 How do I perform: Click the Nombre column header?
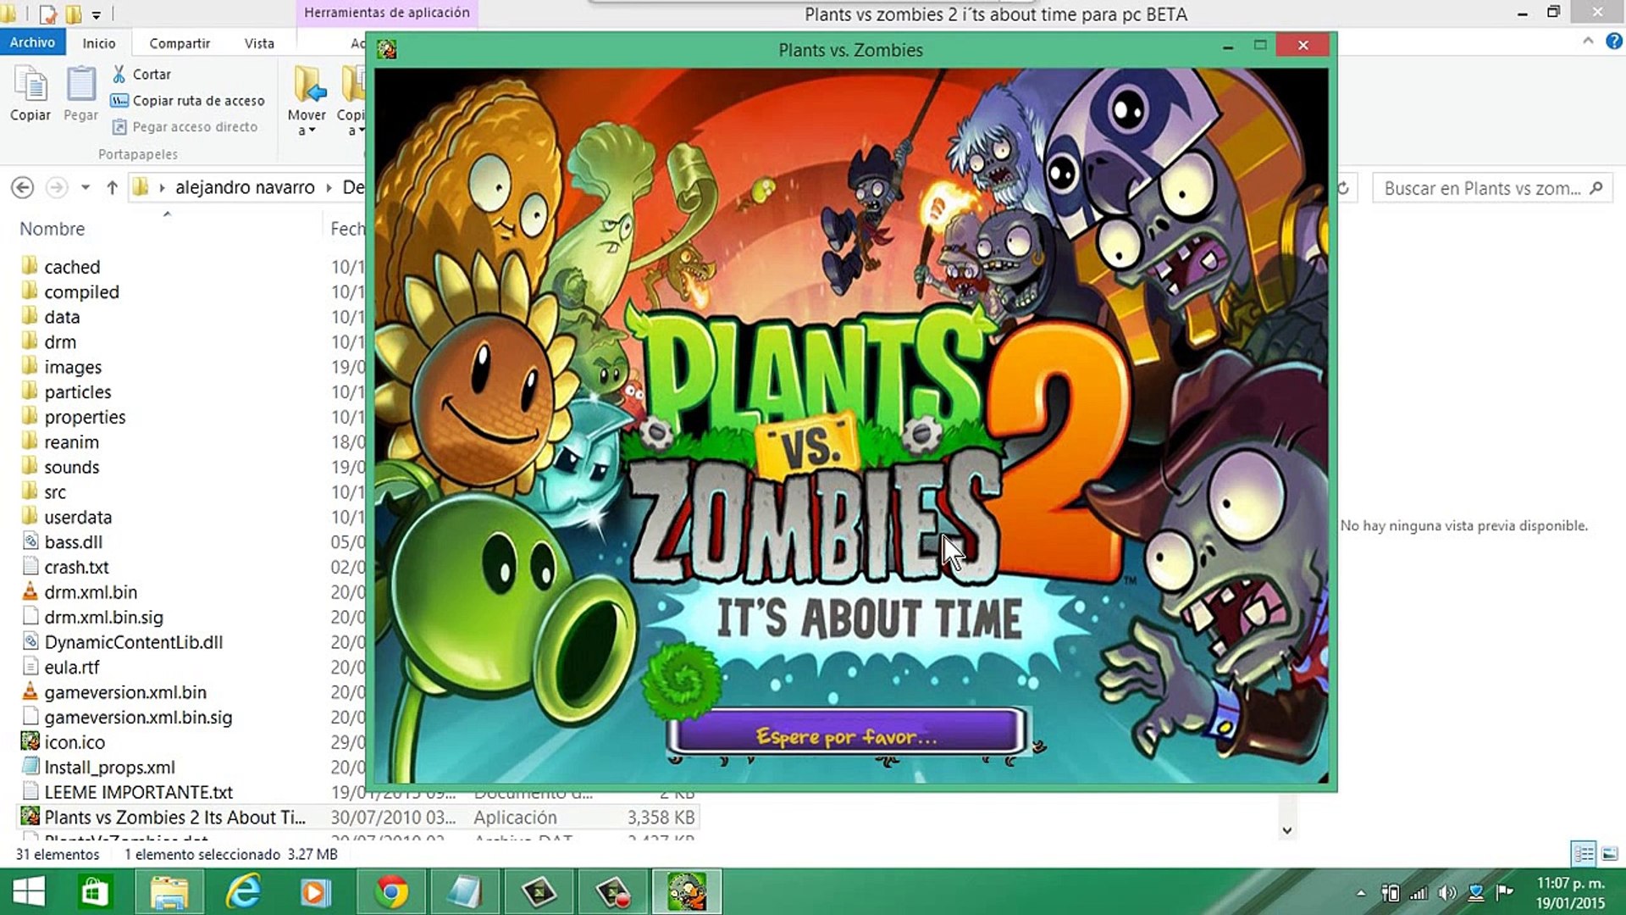click(53, 229)
